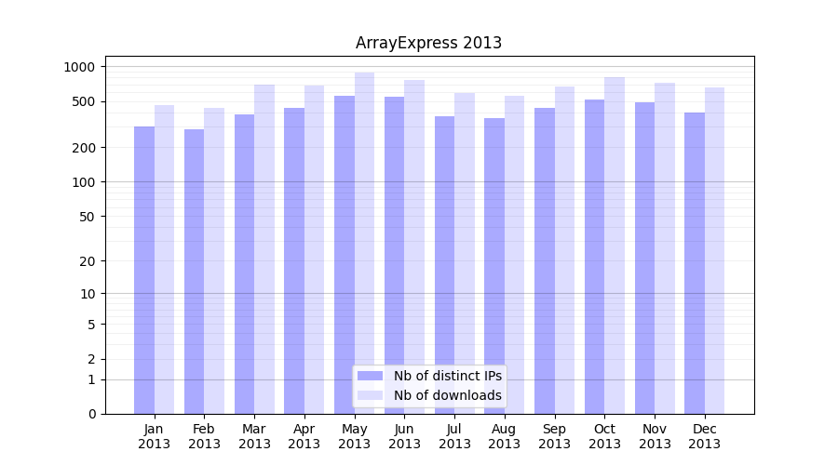
Task: Select the Mar 2013 downloads bar
Action: 264,248
